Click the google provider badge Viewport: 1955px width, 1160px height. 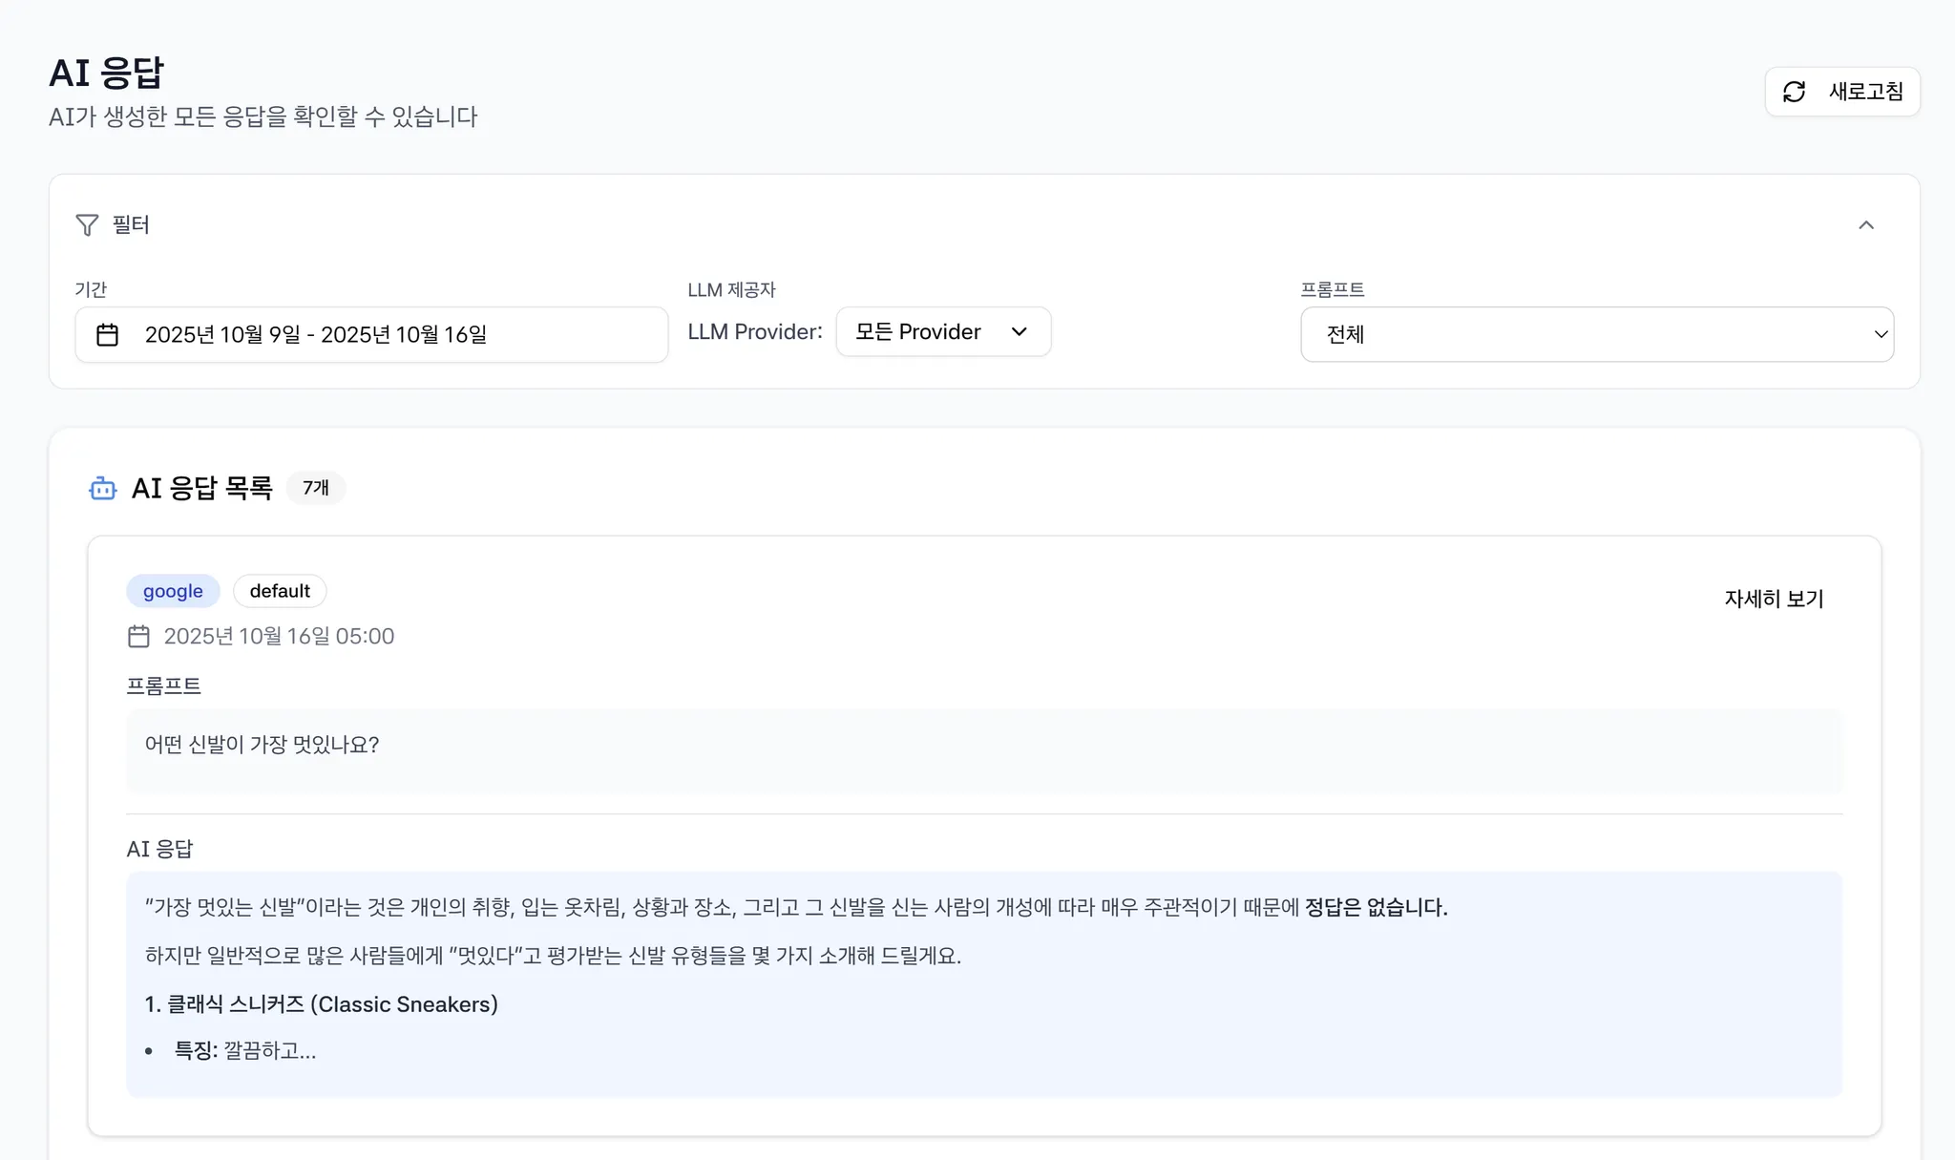click(173, 591)
